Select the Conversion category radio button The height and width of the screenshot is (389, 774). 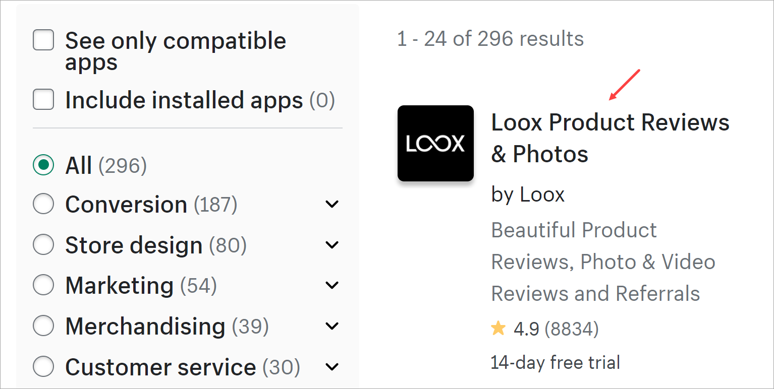tap(43, 204)
